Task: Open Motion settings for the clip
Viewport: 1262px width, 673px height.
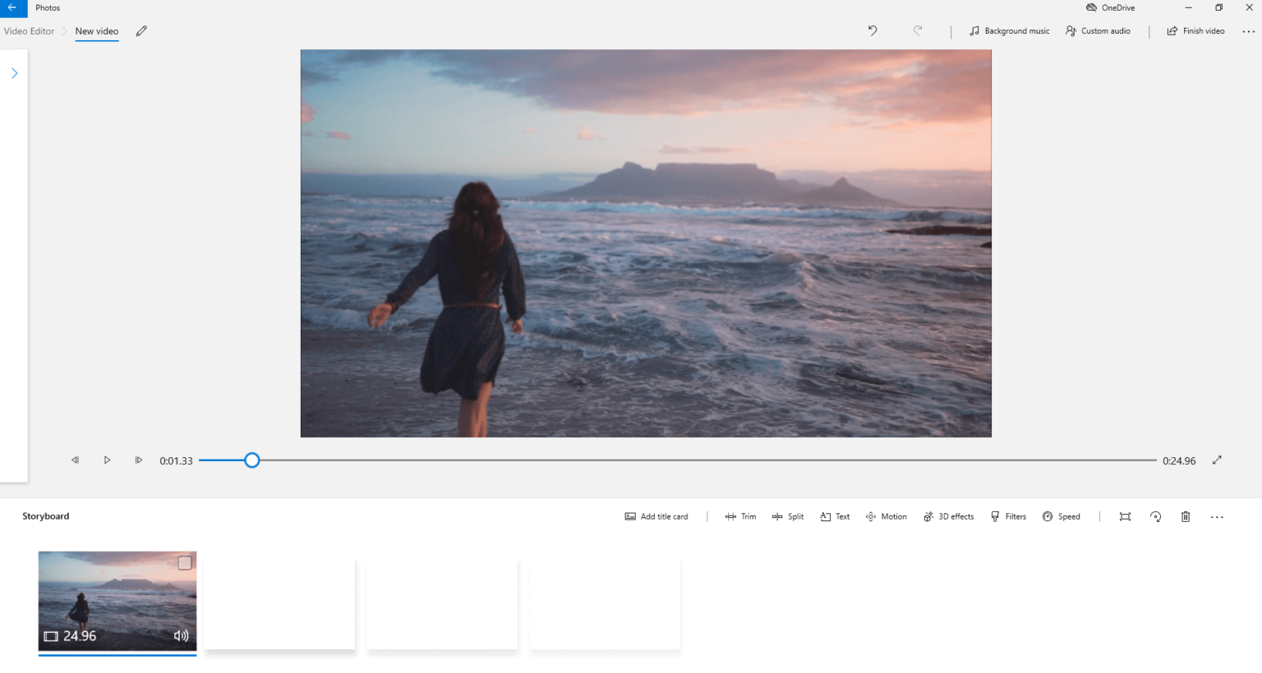Action: coord(886,517)
